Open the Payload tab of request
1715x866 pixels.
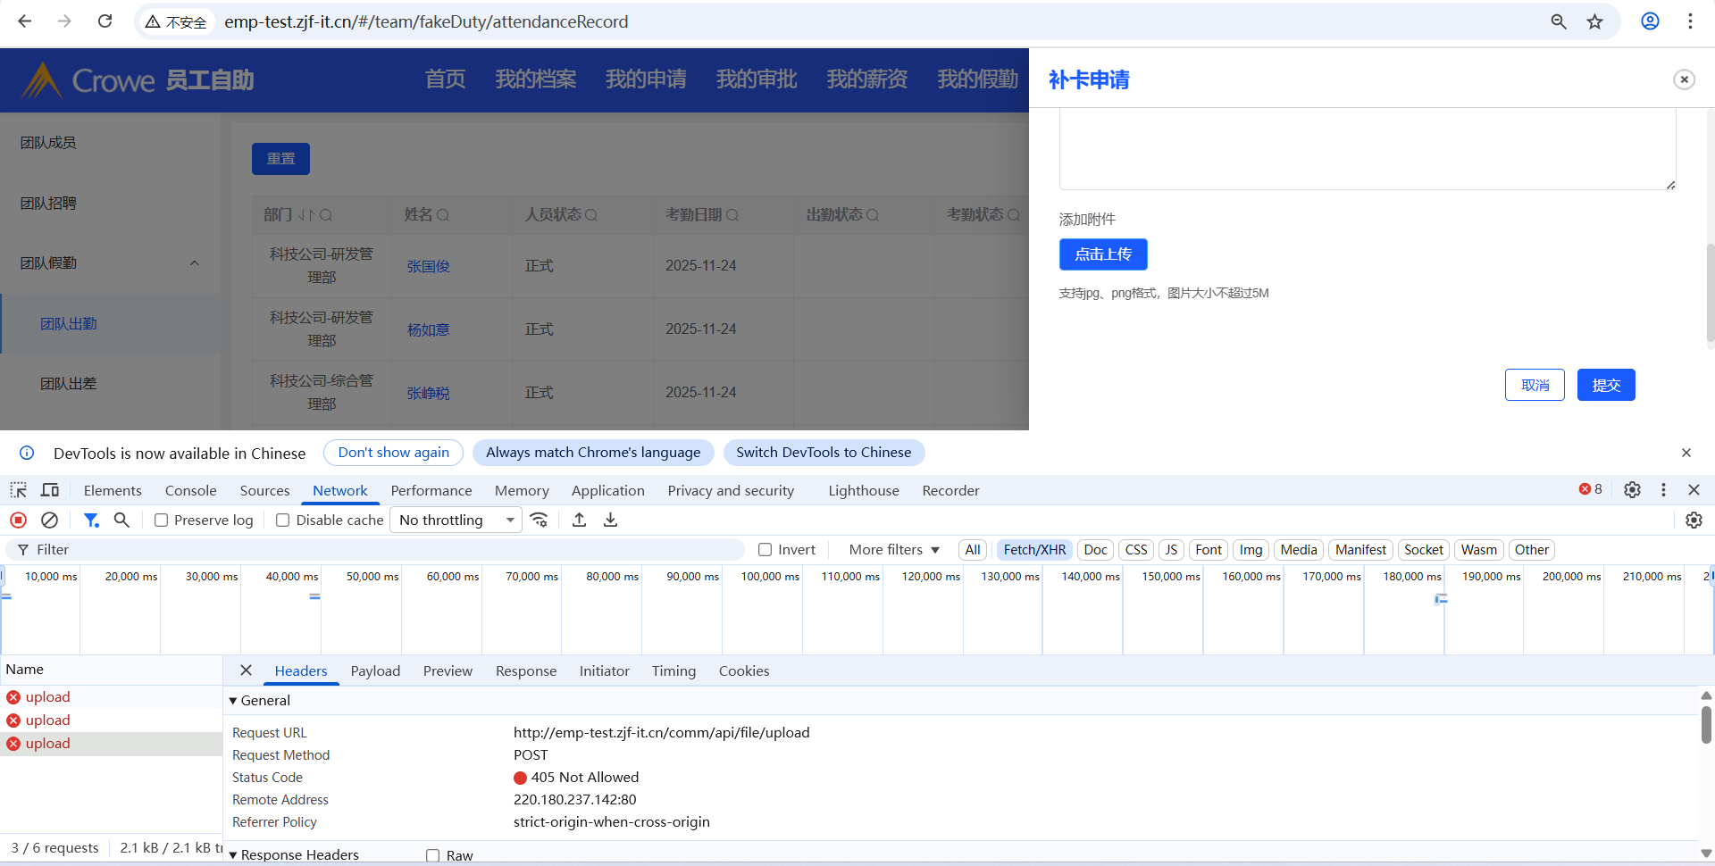(x=375, y=671)
